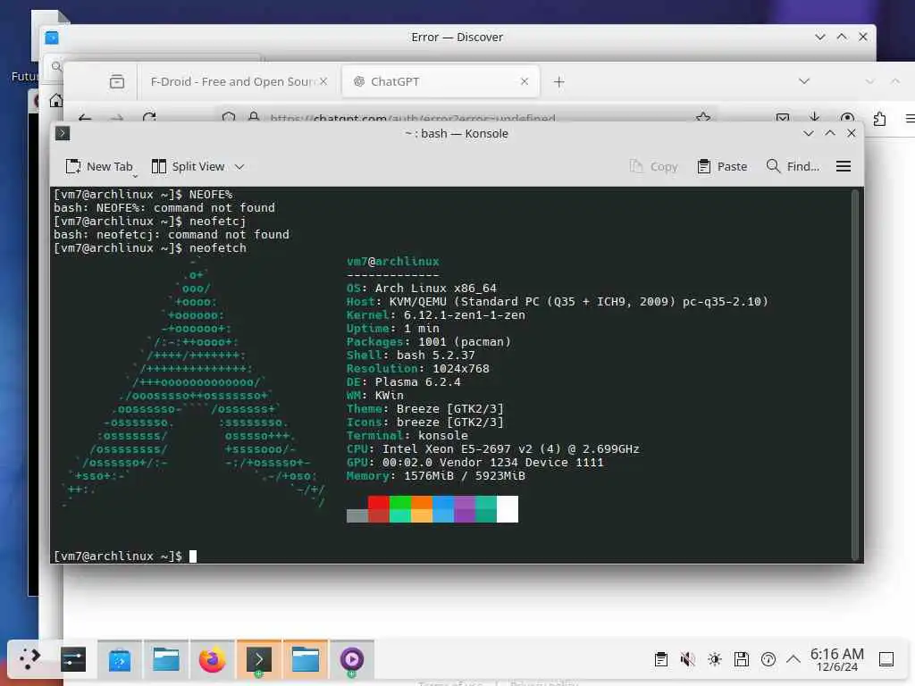Expand the Firefox list all tabs chevron
The image size is (915, 686).
click(x=804, y=81)
